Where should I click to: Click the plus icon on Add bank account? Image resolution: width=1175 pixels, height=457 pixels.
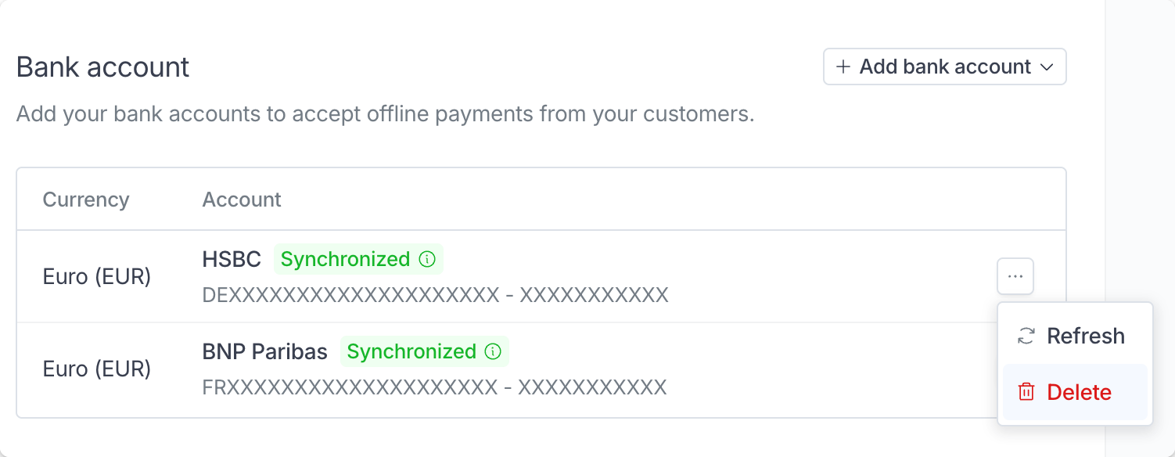pos(843,67)
